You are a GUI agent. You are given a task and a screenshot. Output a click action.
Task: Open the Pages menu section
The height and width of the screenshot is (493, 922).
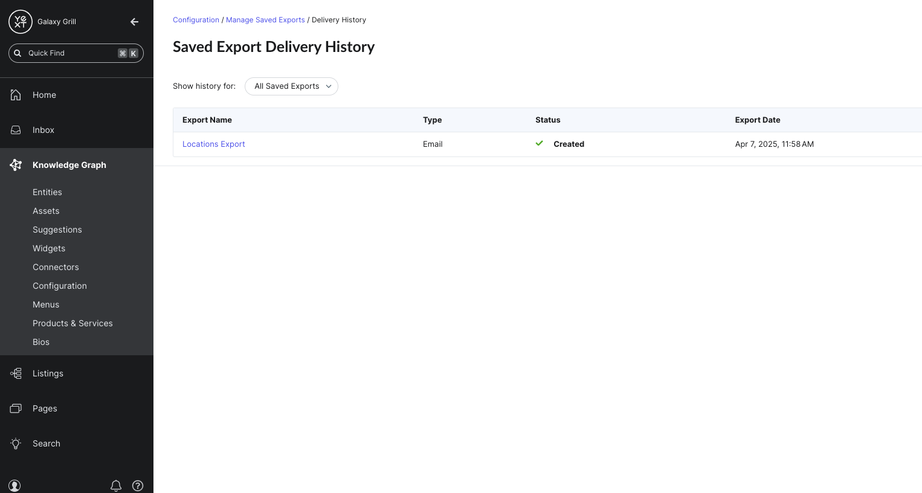[x=45, y=408]
